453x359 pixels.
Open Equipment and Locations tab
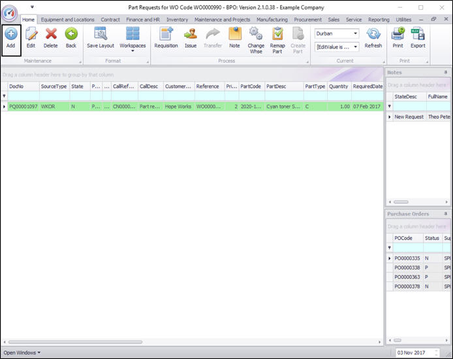tap(68, 20)
